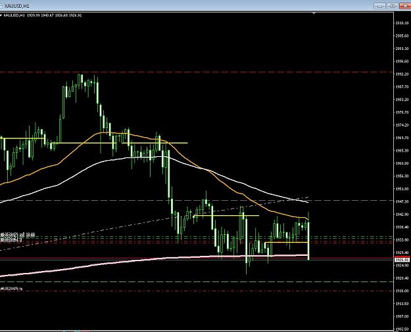Click the 2005.60 price scale label
The height and width of the screenshot is (332, 411).
[x=402, y=35]
